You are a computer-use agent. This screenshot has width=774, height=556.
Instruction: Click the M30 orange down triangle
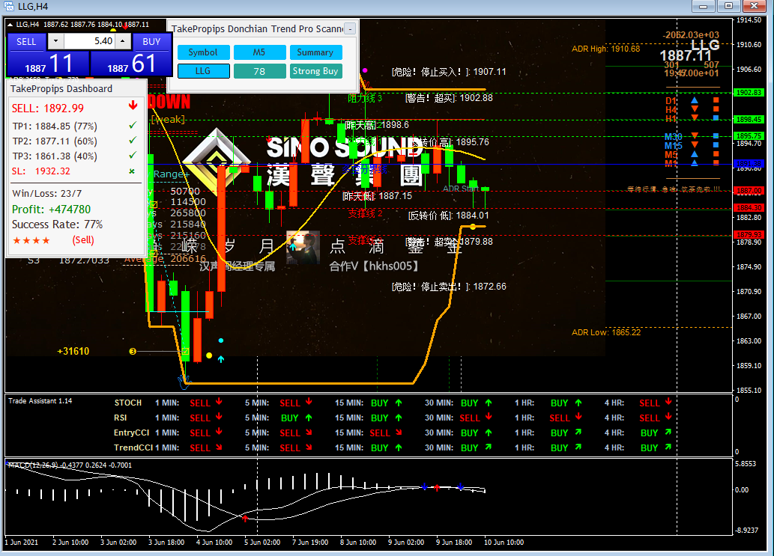pyautogui.click(x=695, y=135)
